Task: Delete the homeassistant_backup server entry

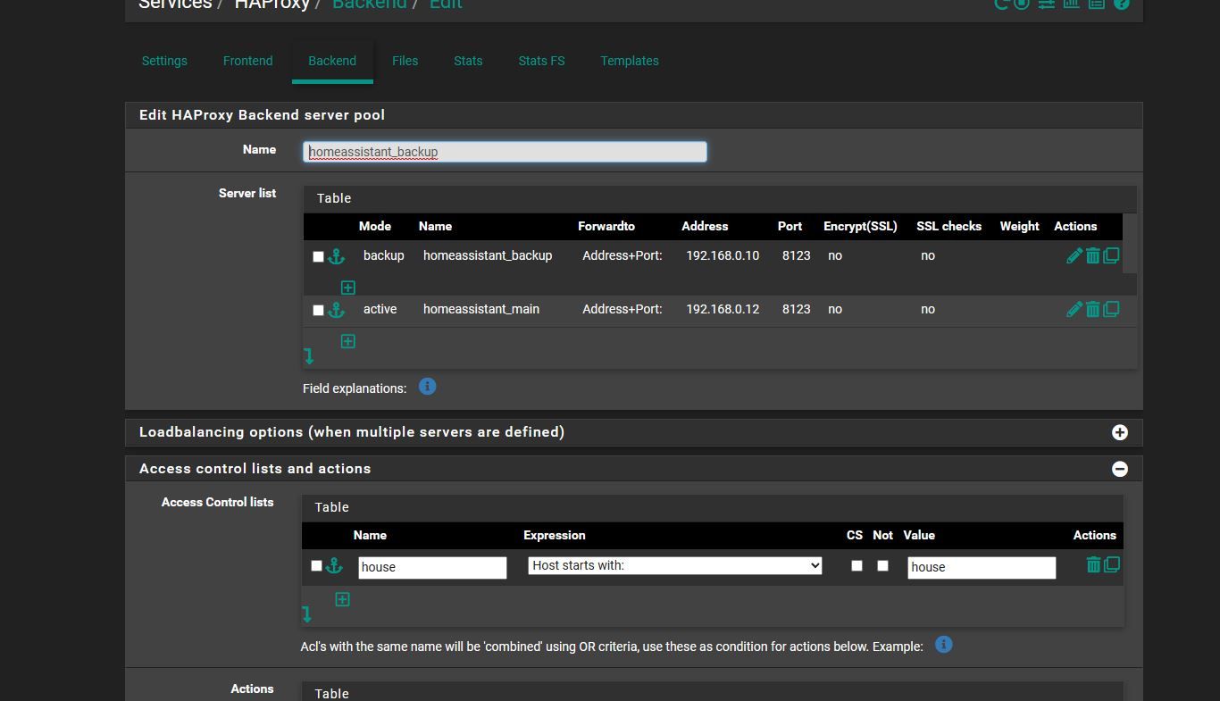Action: [x=1092, y=256]
